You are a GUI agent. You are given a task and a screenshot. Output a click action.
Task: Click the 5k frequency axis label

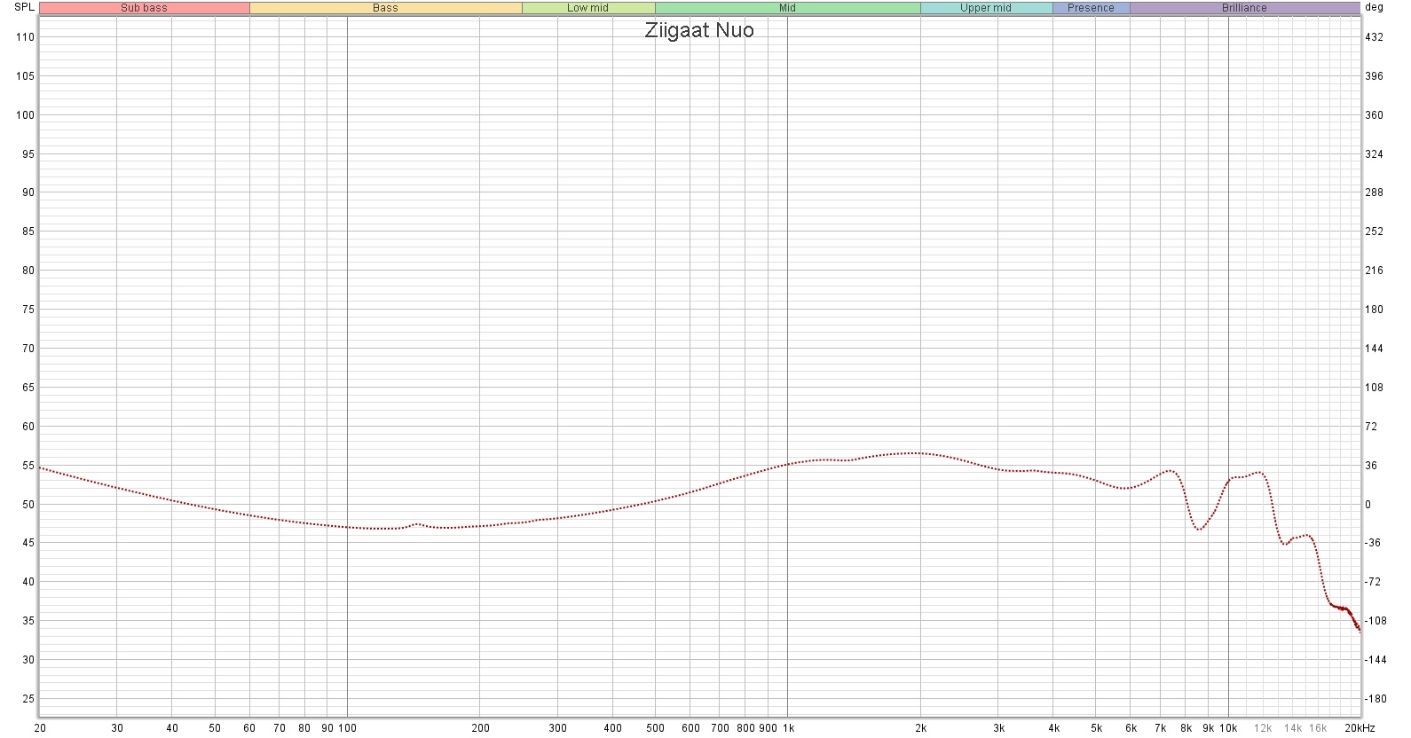tap(1097, 728)
